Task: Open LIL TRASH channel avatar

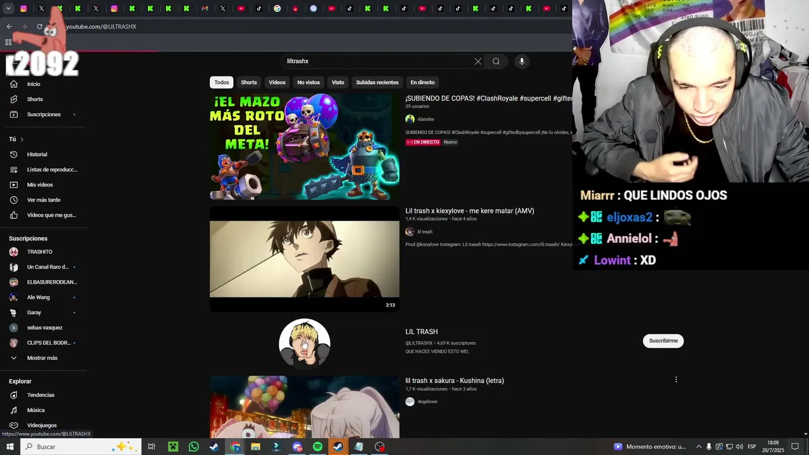Action: [305, 343]
